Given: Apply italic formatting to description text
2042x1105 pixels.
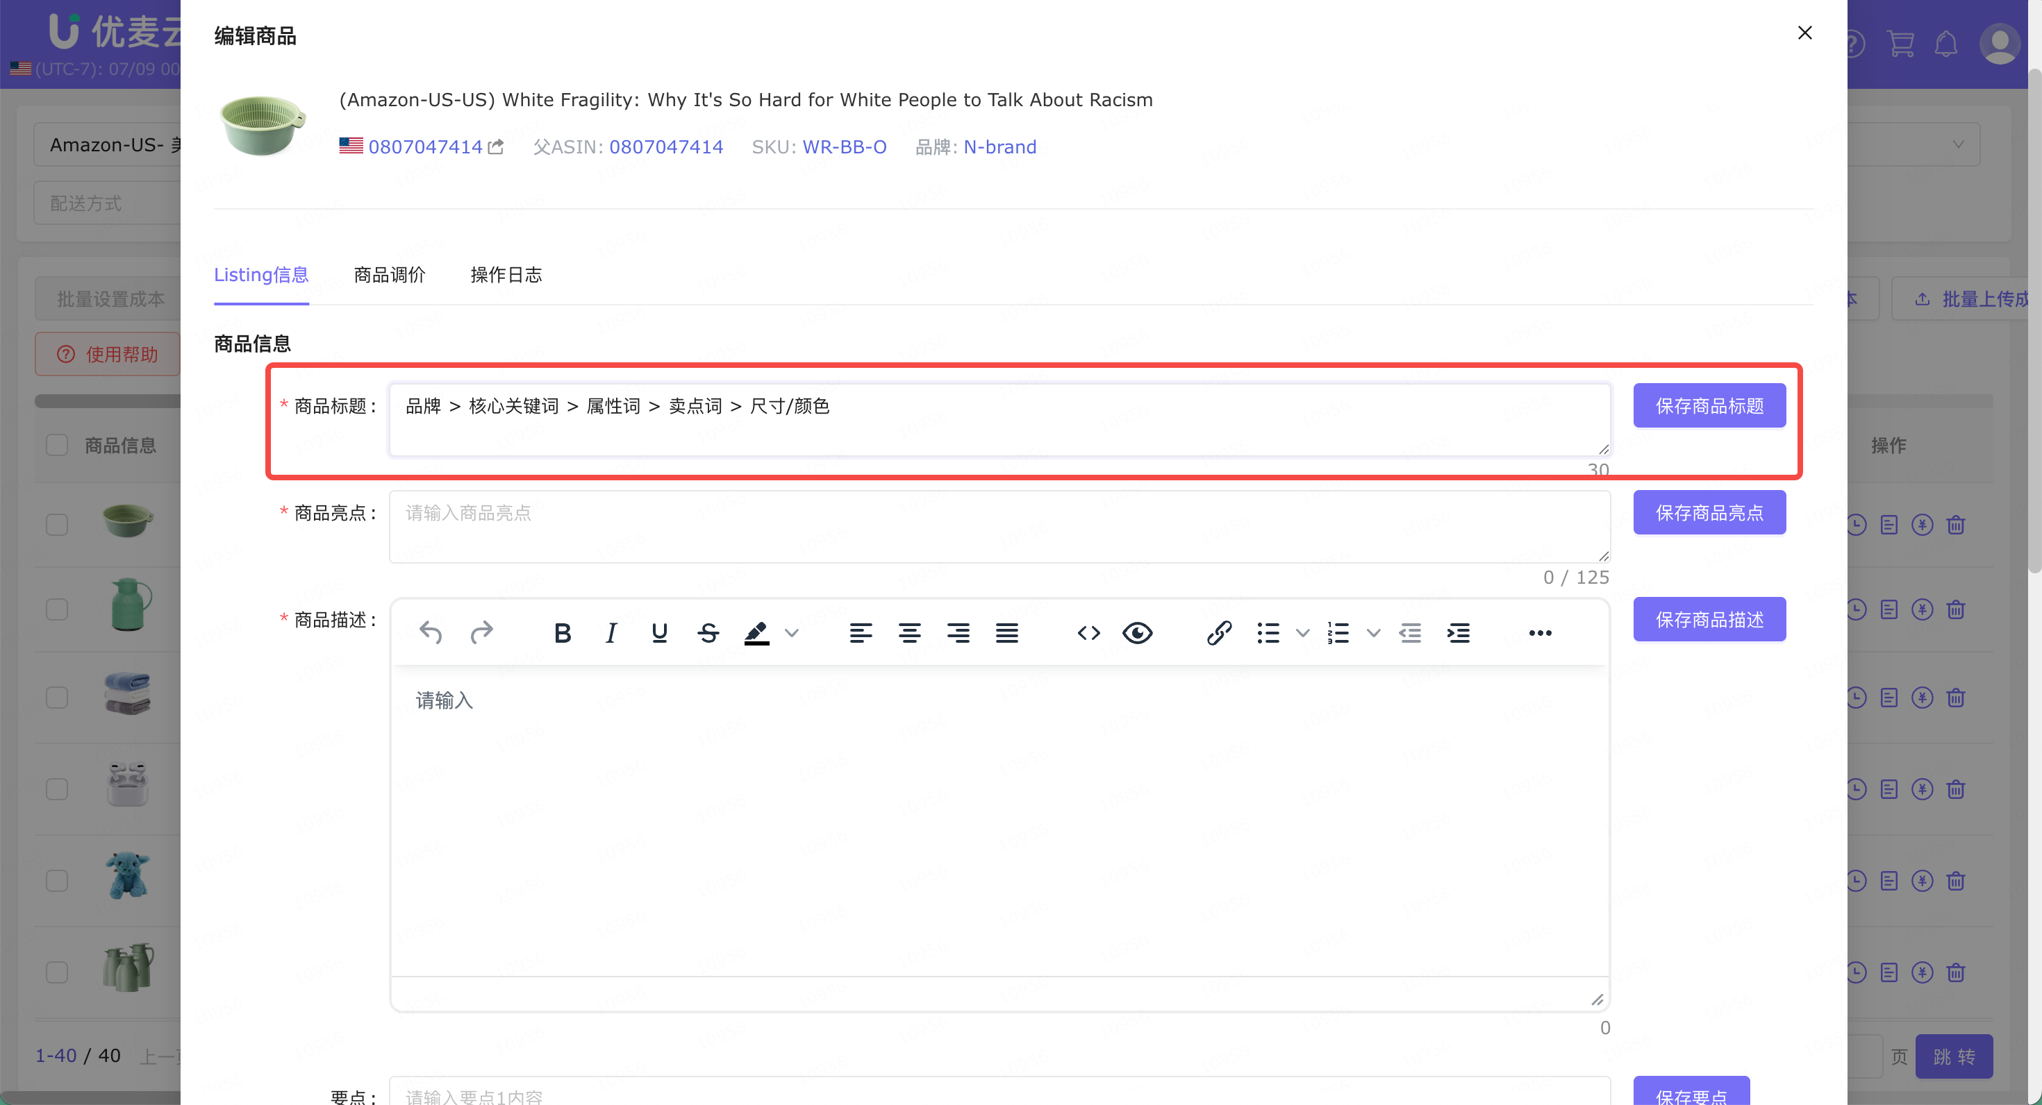Looking at the screenshot, I should pos(611,633).
